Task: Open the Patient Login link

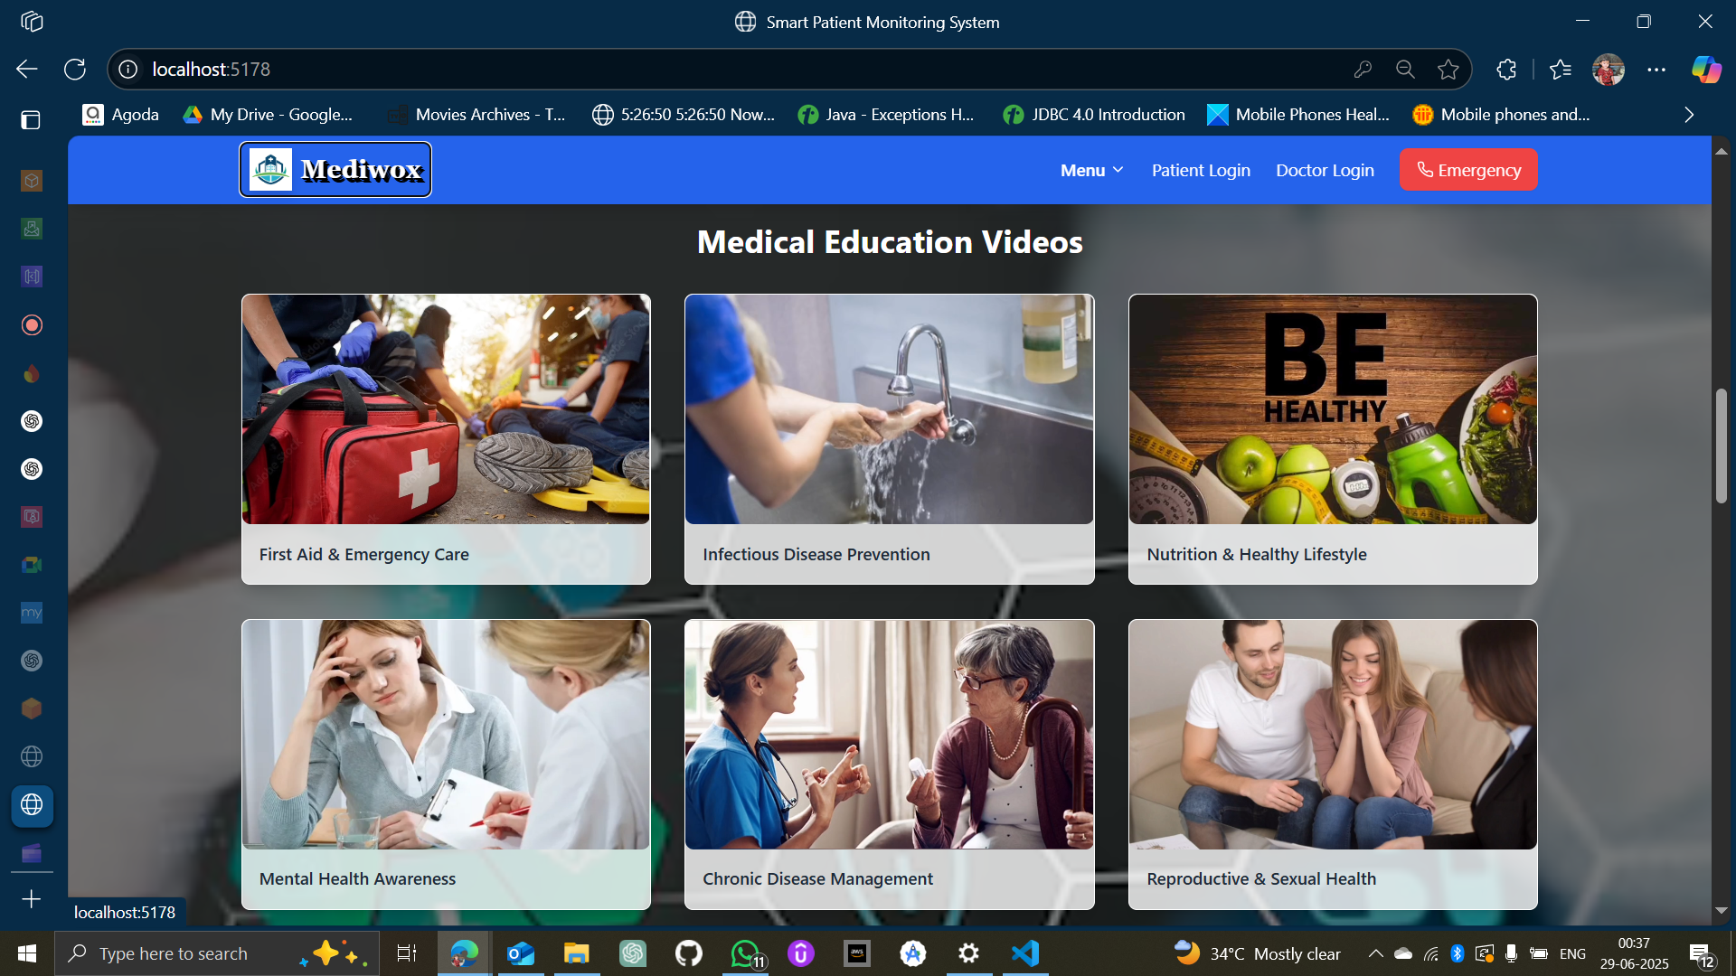Action: coord(1201,170)
